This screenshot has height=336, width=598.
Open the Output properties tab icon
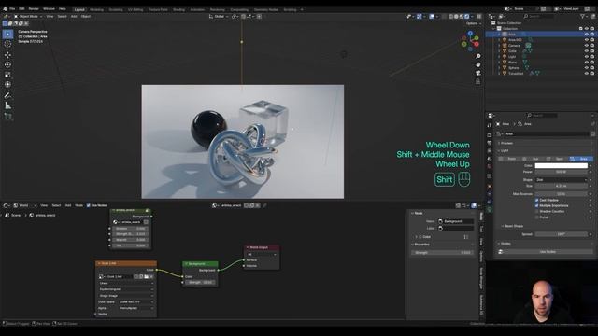[490, 143]
